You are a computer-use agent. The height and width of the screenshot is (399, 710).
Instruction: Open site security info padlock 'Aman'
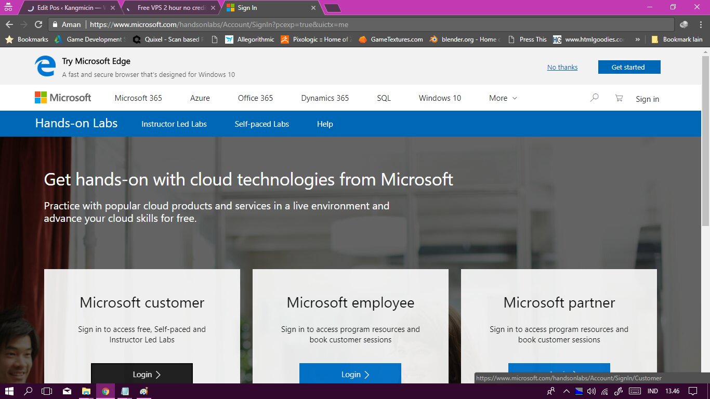click(67, 24)
